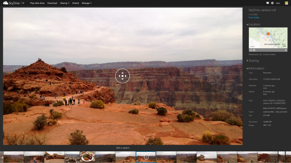The height and width of the screenshot is (163, 291).
Task: Click center dot of panorama pan control
Action: point(123,76)
